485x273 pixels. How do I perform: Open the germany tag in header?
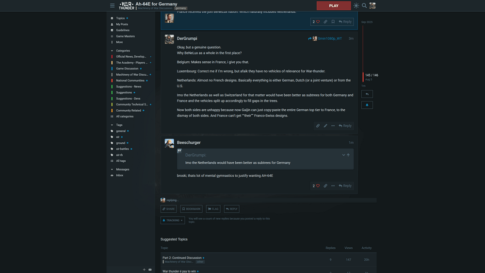click(180, 8)
